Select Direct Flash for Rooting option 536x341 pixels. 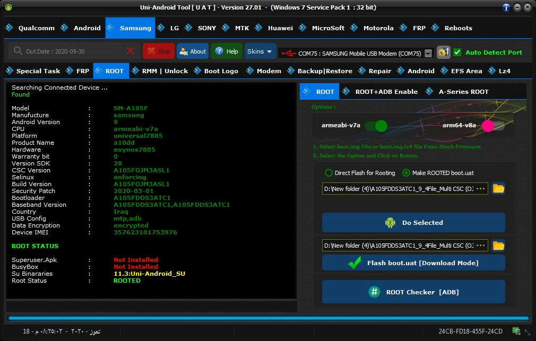(360, 173)
